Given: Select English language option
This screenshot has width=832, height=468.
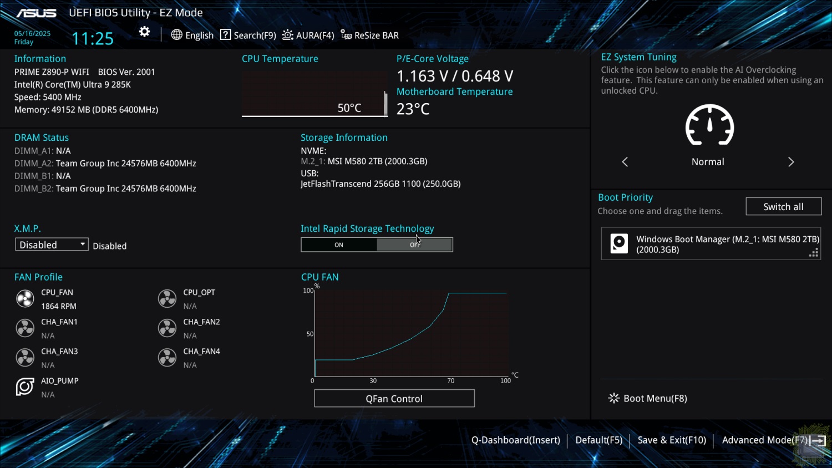Looking at the screenshot, I should [199, 35].
